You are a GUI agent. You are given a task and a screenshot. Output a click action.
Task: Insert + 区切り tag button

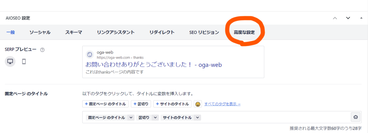pyautogui.click(x=141, y=104)
